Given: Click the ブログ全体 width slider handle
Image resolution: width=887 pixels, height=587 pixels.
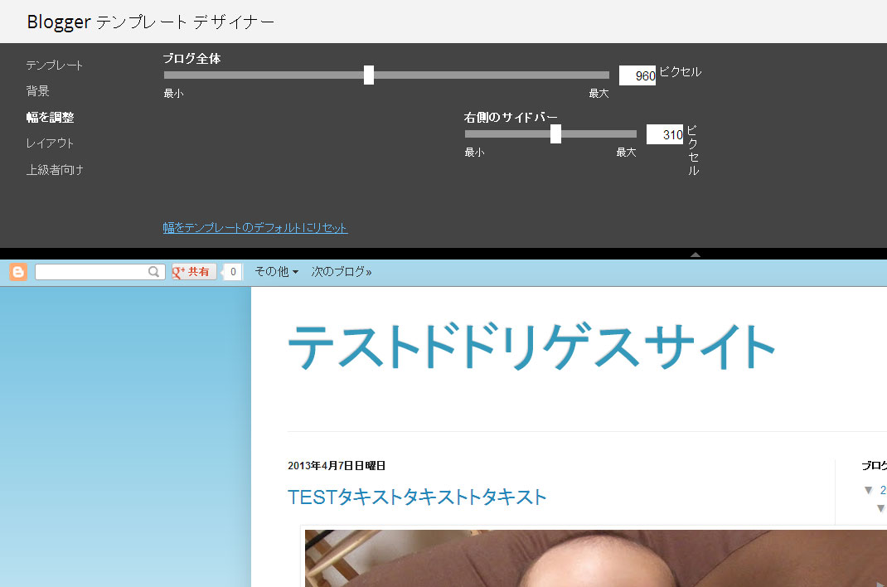Looking at the screenshot, I should click(369, 75).
